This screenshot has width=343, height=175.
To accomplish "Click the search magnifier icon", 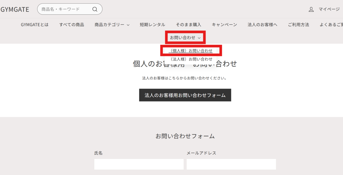I will click(95, 9).
